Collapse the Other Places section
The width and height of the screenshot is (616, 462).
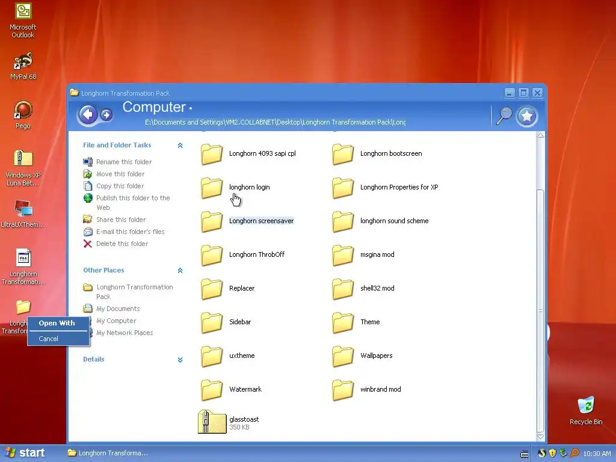180,270
